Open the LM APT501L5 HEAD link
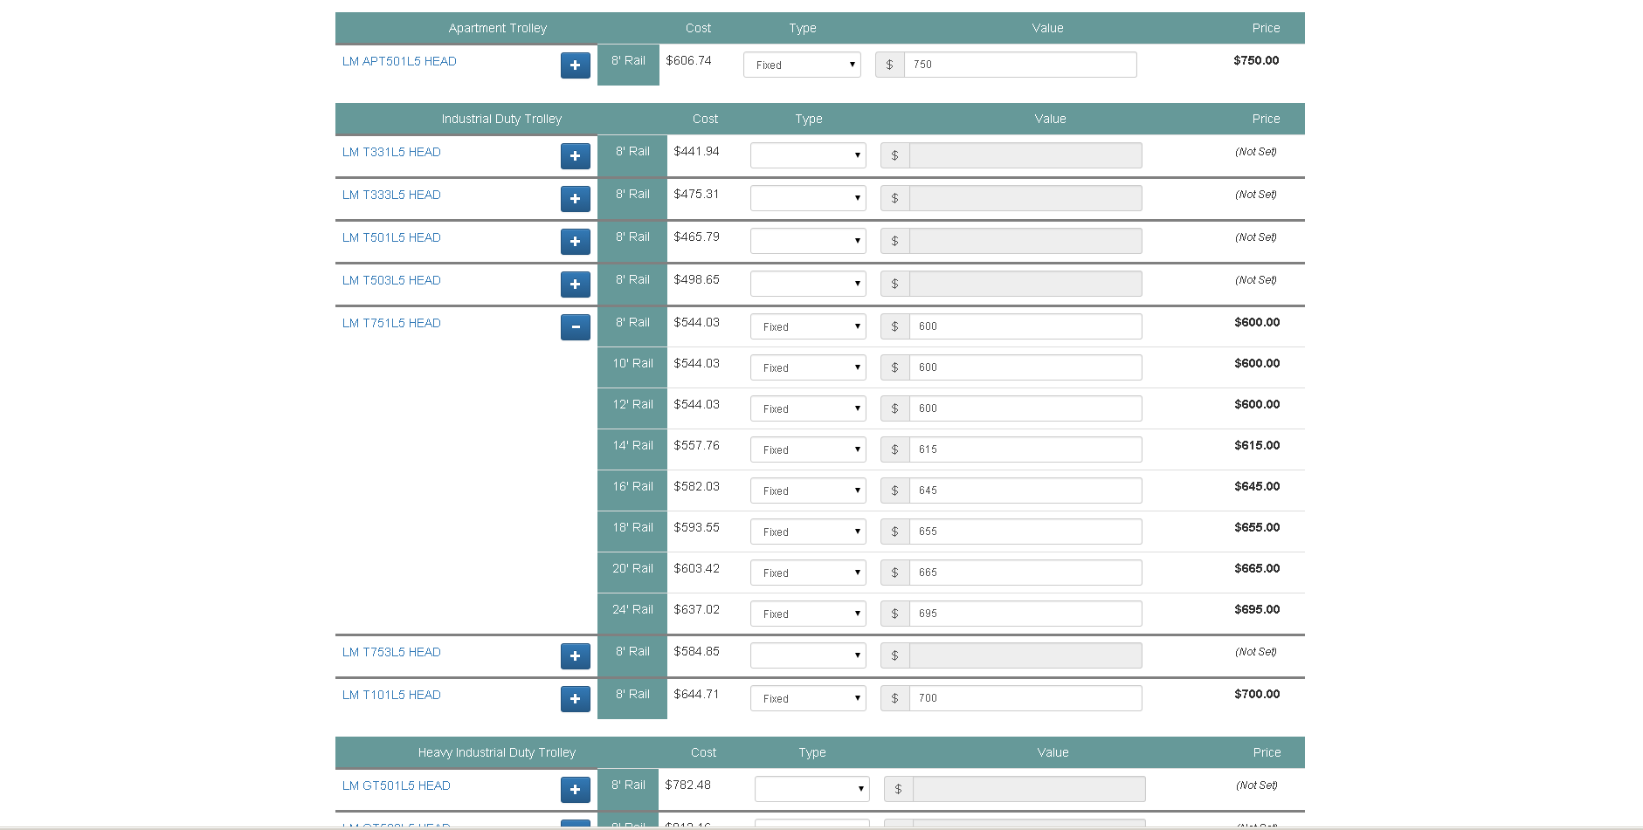This screenshot has height=830, width=1643. tap(399, 61)
